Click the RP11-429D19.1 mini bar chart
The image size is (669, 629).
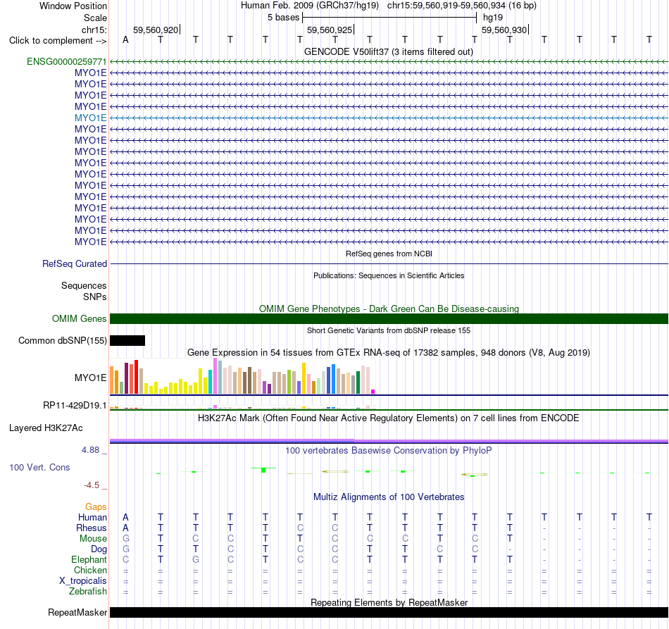[x=242, y=406]
